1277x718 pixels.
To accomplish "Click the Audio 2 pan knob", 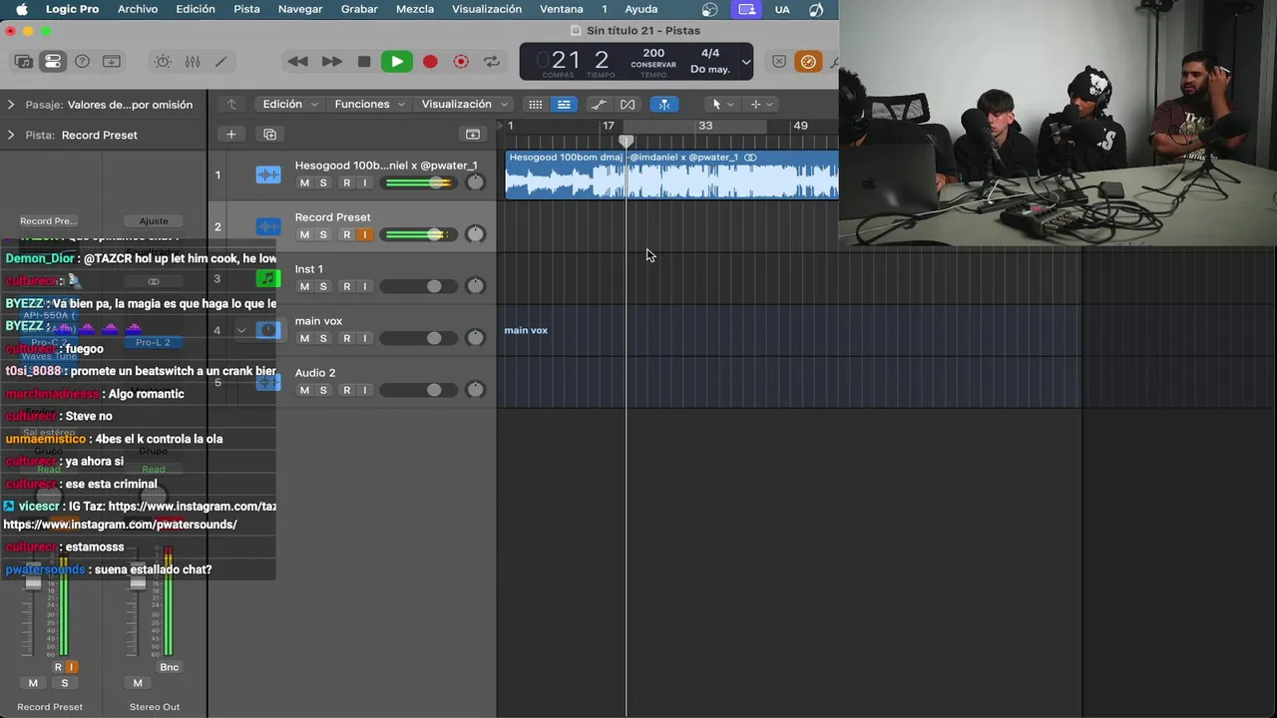I will tap(476, 390).
